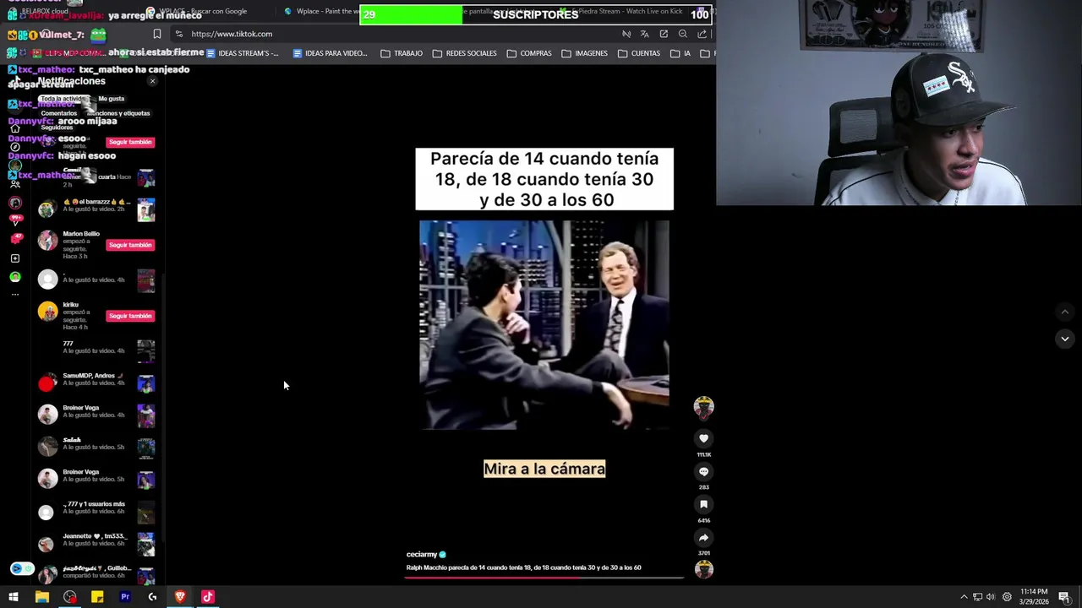Open Jeannette like notification
The height and width of the screenshot is (608, 1082).
[96, 544]
